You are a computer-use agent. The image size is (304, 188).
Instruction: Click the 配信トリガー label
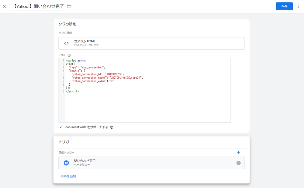point(66,153)
